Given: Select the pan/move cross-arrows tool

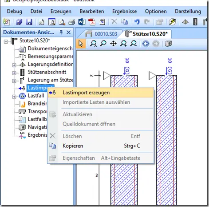Looking at the screenshot, I should (x=113, y=44).
